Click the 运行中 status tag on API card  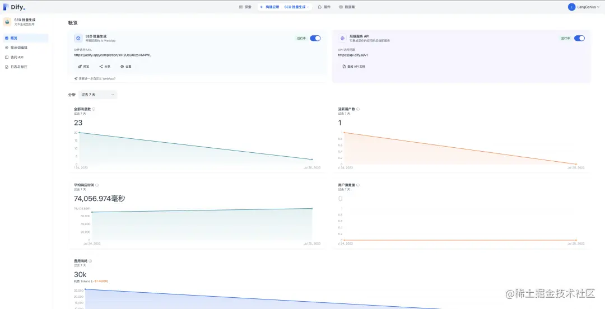pos(565,38)
